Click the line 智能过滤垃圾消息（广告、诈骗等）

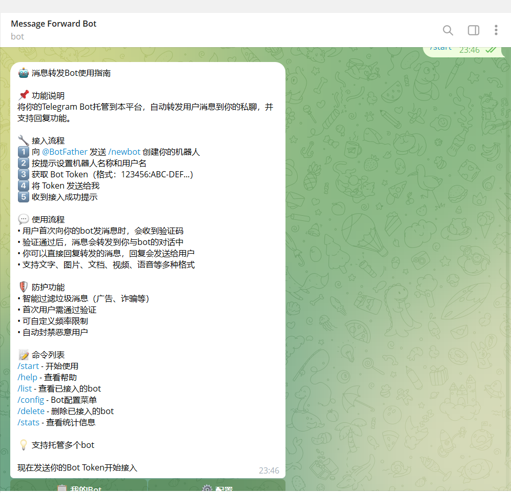click(x=86, y=298)
